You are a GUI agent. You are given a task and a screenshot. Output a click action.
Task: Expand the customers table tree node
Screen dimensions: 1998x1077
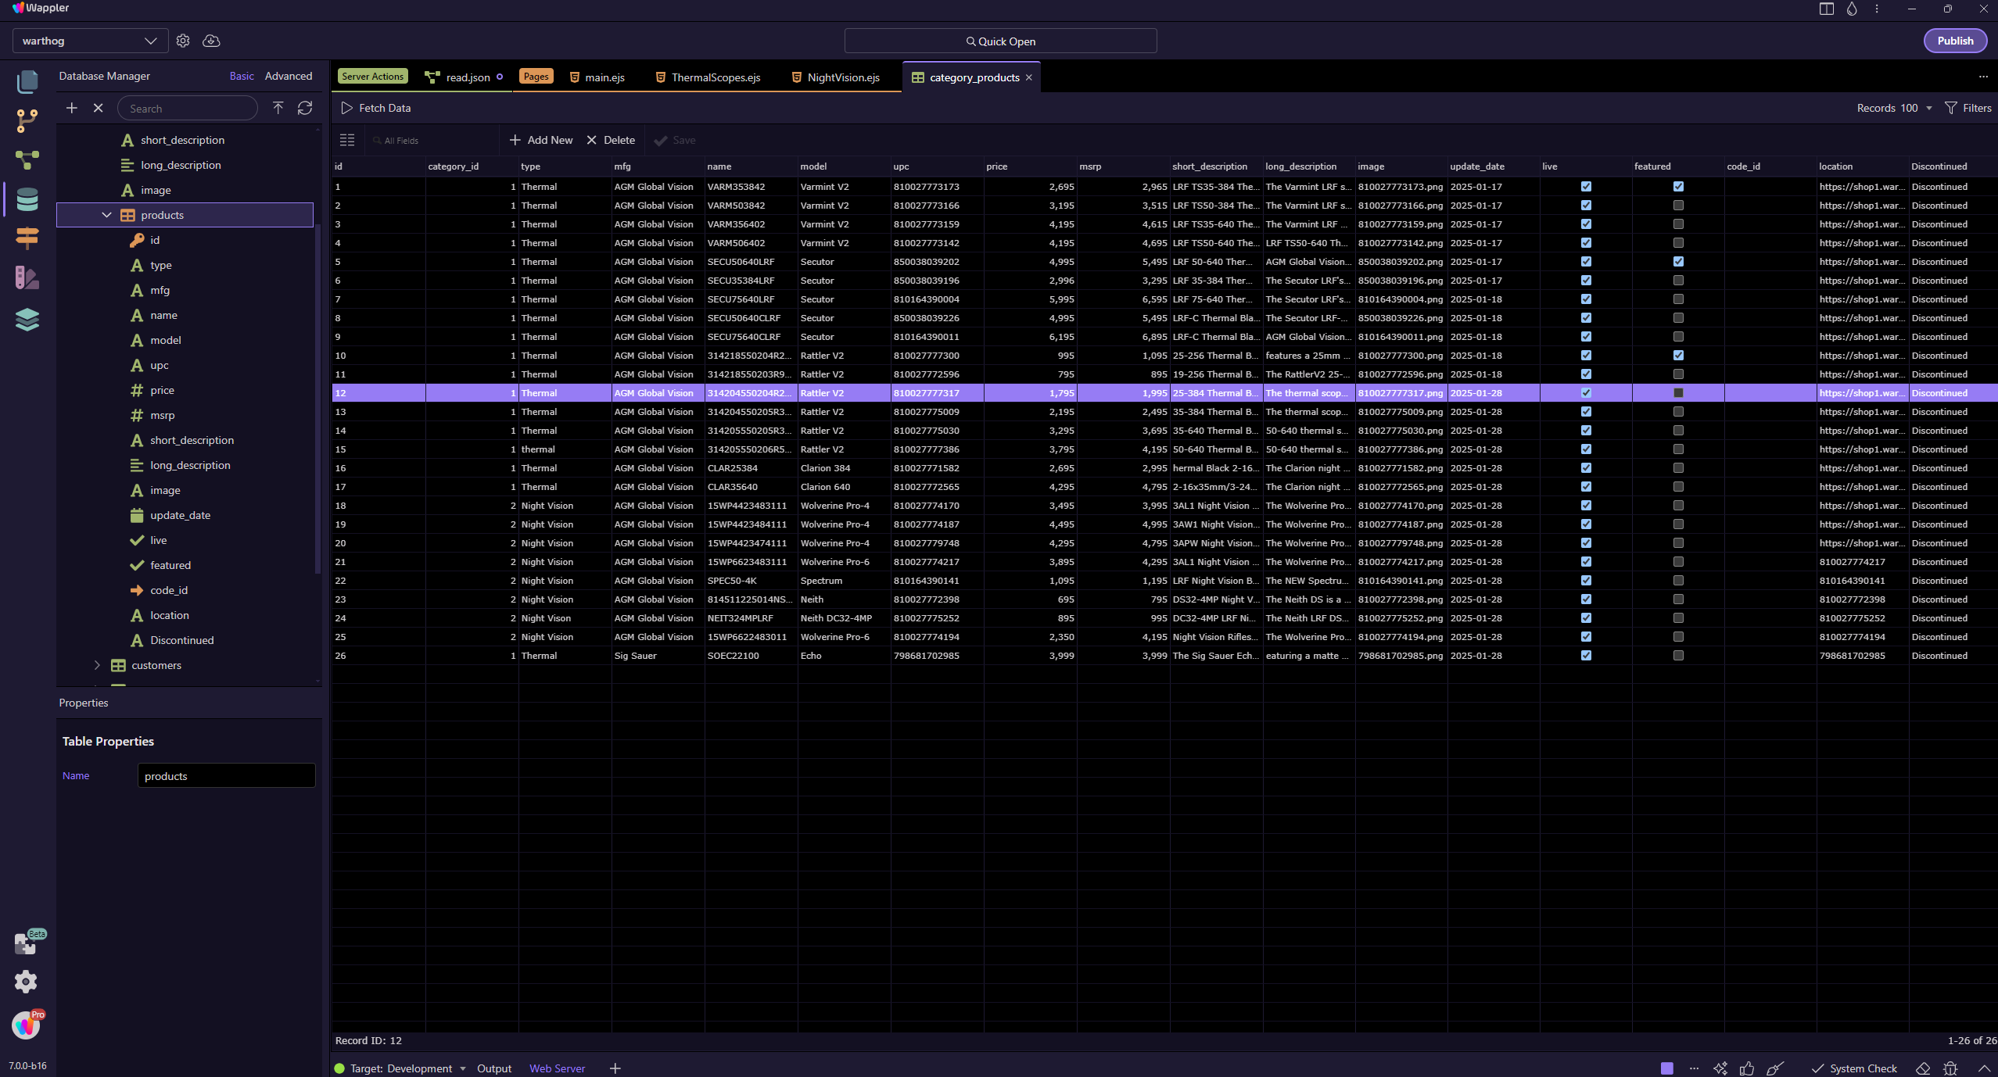click(97, 665)
